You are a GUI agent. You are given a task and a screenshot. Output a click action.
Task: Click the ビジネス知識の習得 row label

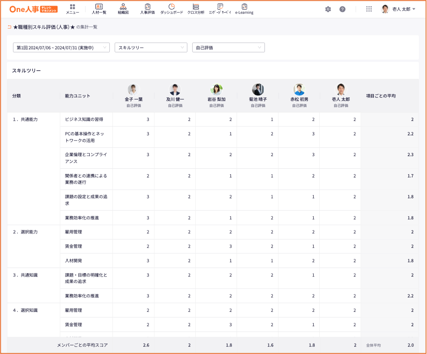84,119
